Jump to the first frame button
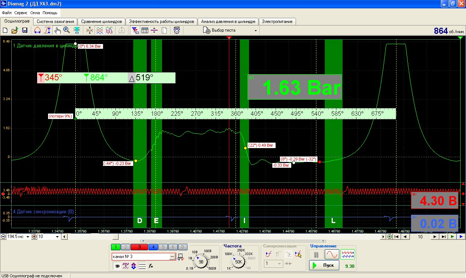Screen dimensions: 466x278 [x=397, y=237]
